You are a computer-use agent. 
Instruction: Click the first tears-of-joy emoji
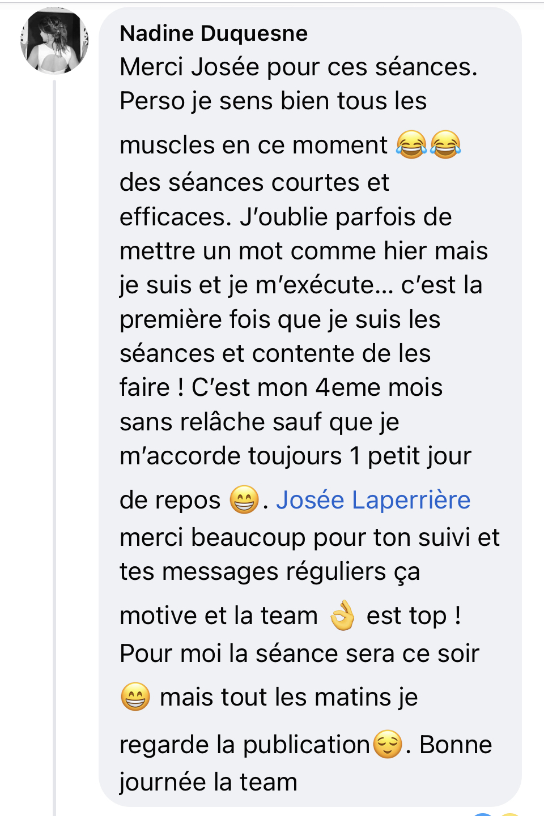coord(411,144)
